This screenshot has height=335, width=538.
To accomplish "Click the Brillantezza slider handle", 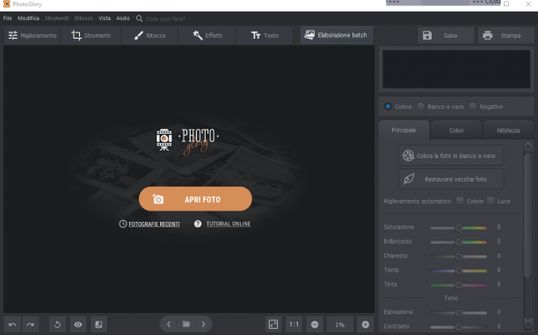I will [458, 242].
